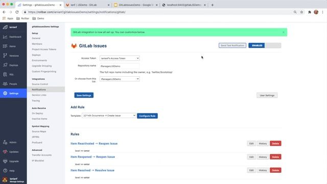Click the Configure Rule button
This screenshot has height=184, width=327.
[x=147, y=116]
